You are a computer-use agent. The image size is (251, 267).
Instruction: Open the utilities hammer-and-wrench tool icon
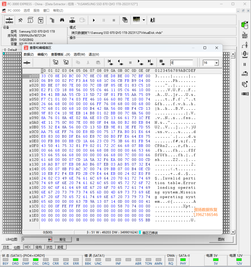click(20, 20)
